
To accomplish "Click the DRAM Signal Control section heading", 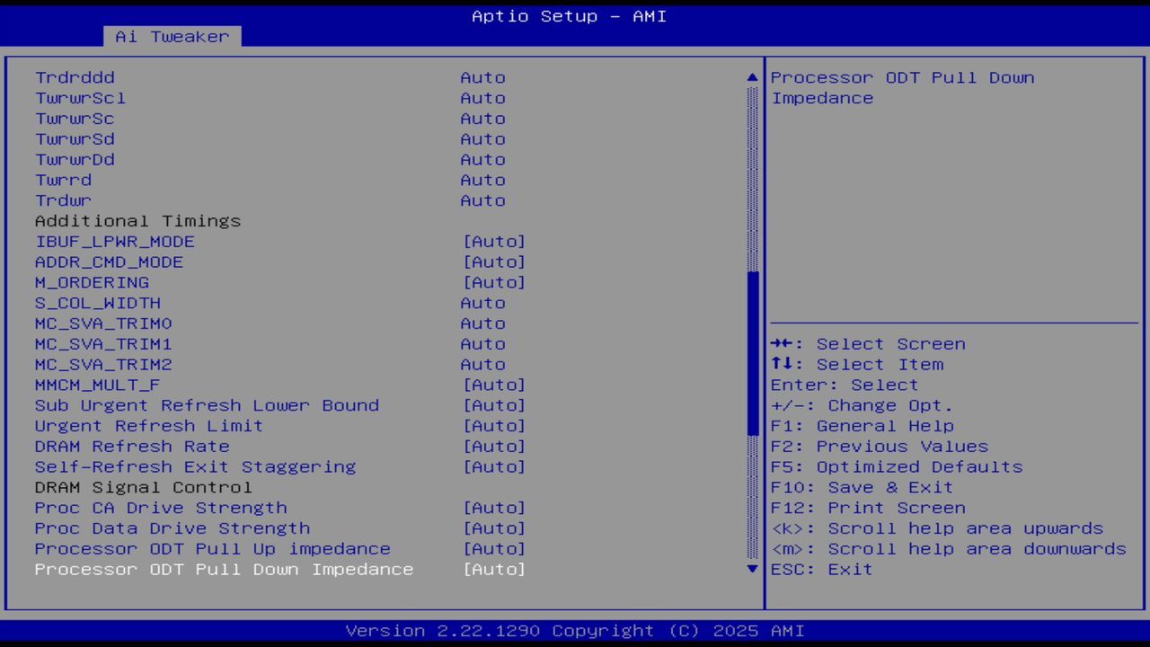I will [144, 488].
